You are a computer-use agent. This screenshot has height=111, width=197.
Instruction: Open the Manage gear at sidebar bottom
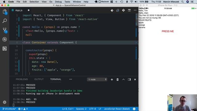(5, 102)
